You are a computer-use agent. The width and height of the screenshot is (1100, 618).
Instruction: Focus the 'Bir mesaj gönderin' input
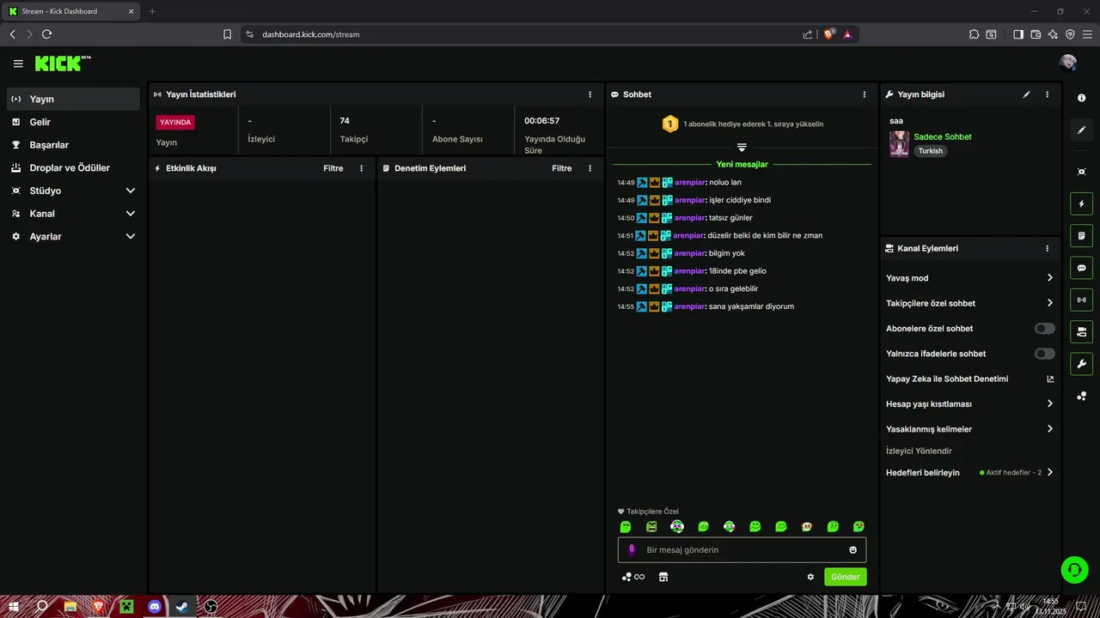pyautogui.click(x=742, y=549)
